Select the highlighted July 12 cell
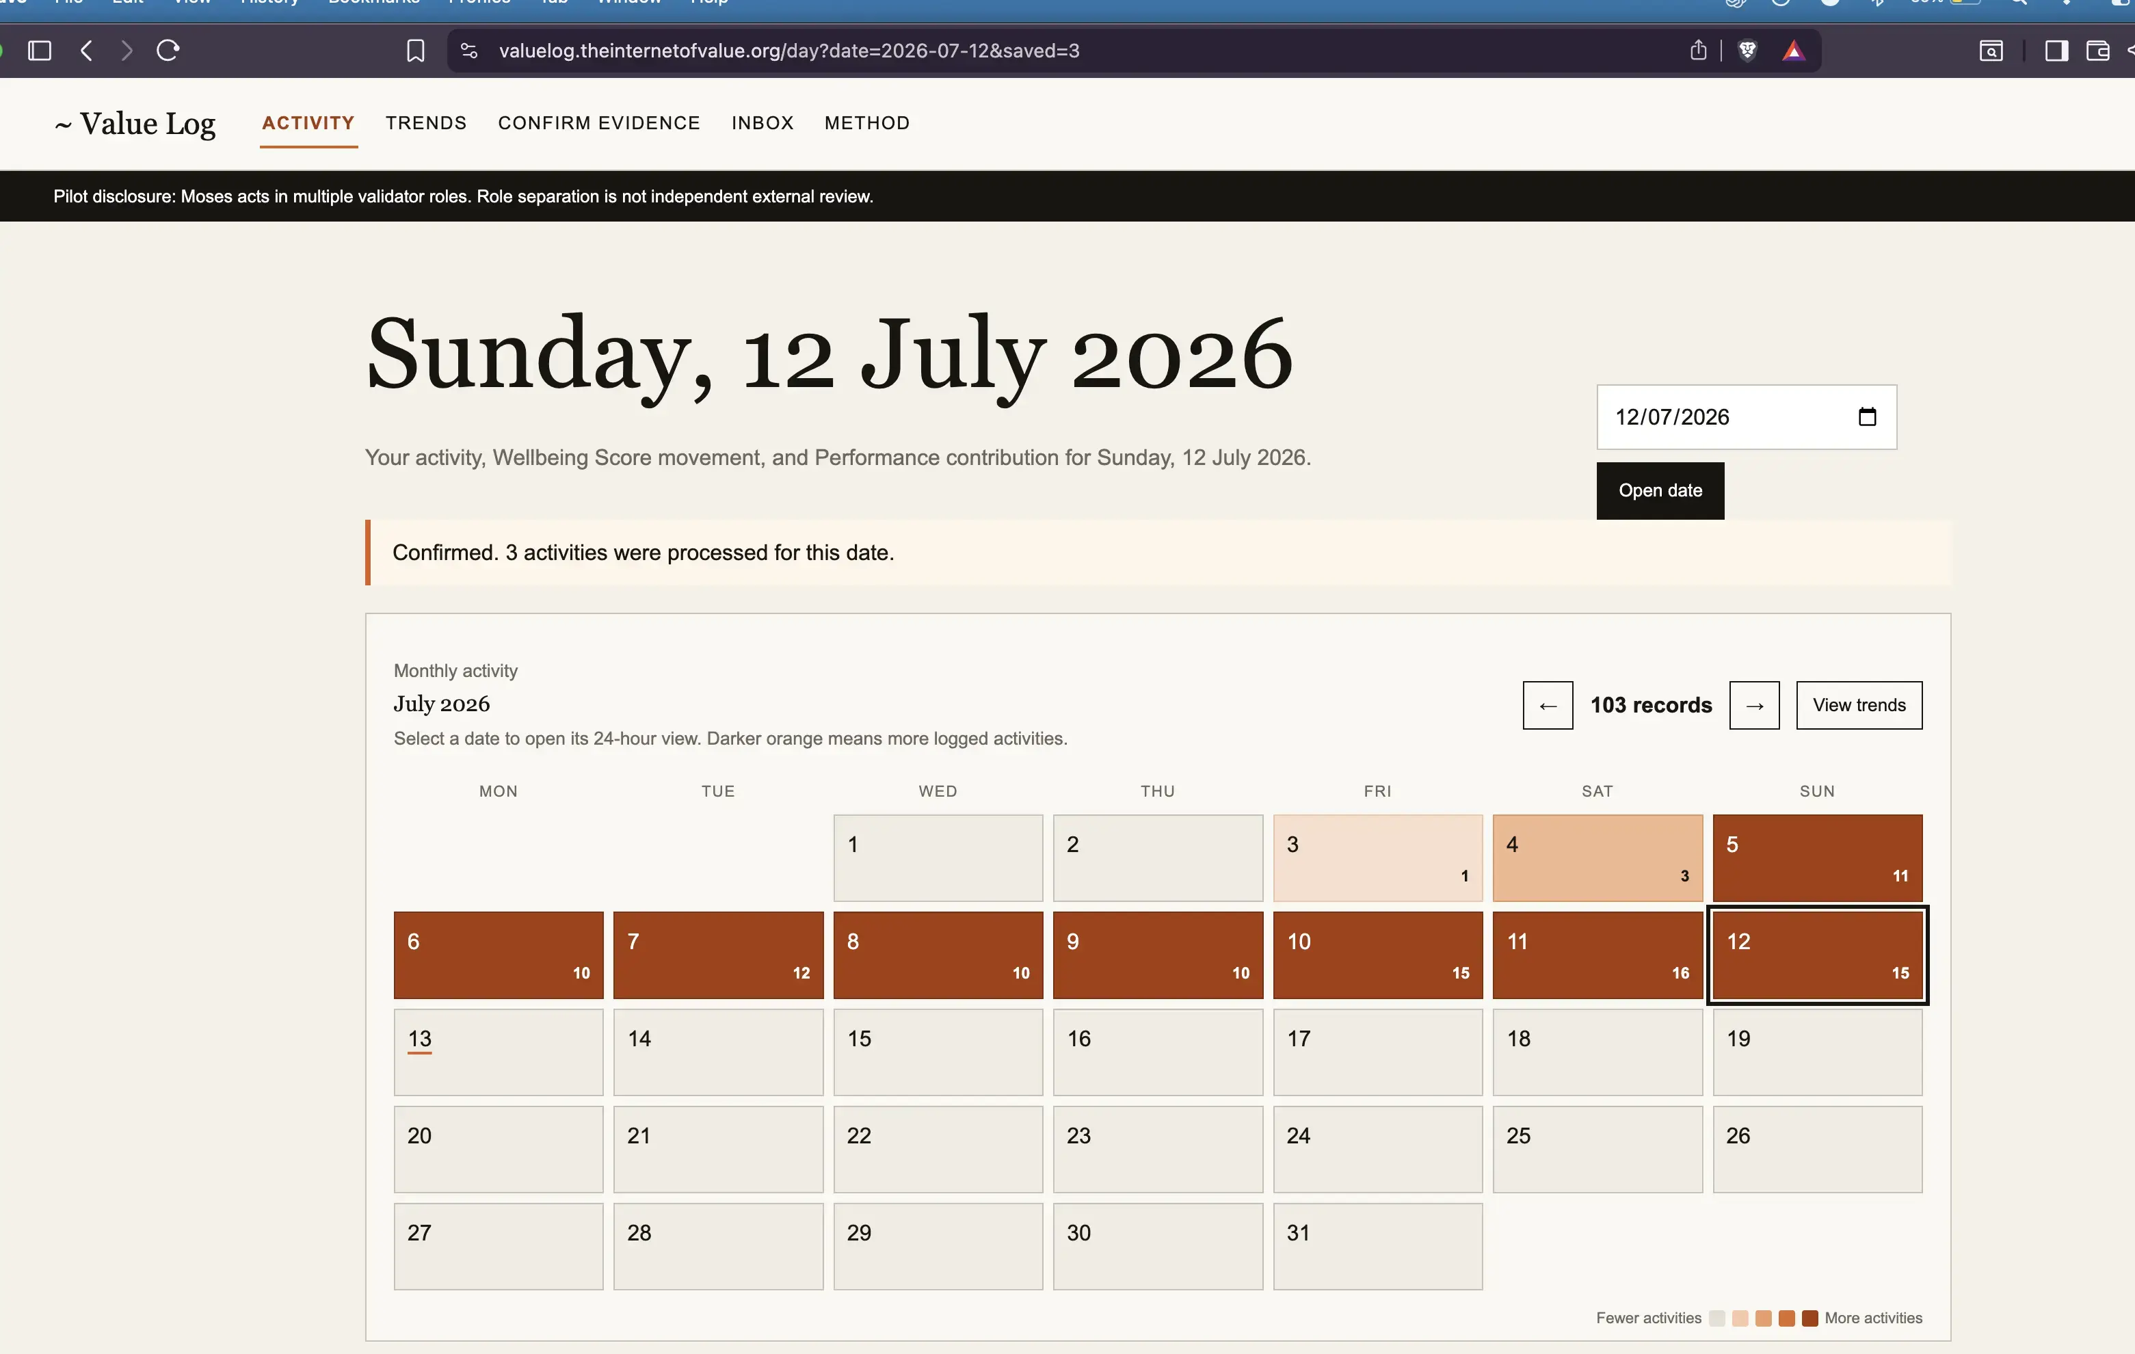This screenshot has height=1354, width=2135. tap(1818, 955)
